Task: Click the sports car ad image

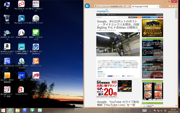Action: 125,86
